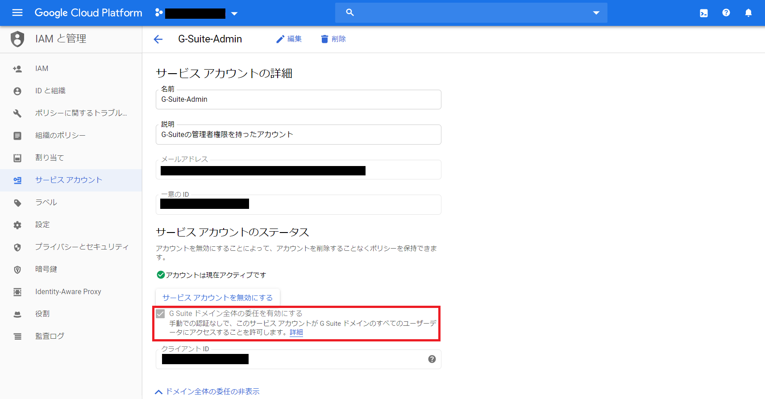The image size is (765, 399).
Task: Click the green active status check icon
Action: 161,275
